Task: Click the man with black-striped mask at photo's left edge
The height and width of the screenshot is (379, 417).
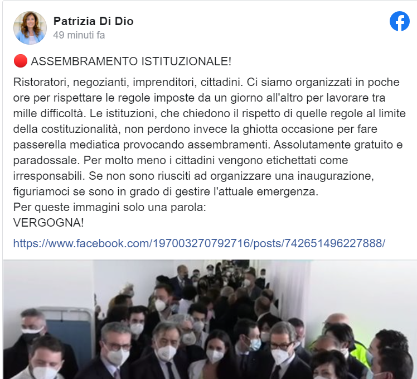Action: 32,335
